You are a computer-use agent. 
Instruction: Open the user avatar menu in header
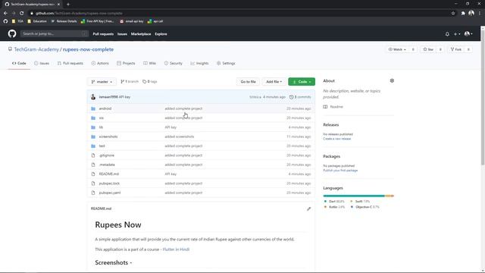pos(468,33)
